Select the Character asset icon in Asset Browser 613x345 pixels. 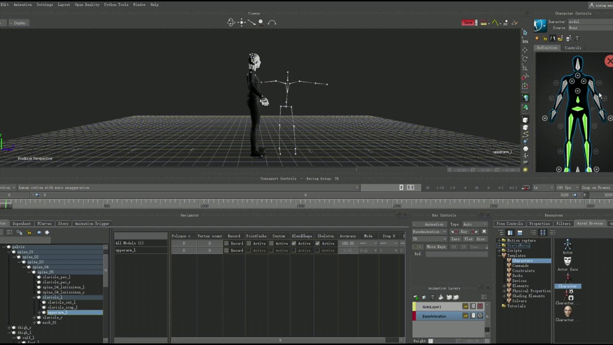pyautogui.click(x=567, y=280)
